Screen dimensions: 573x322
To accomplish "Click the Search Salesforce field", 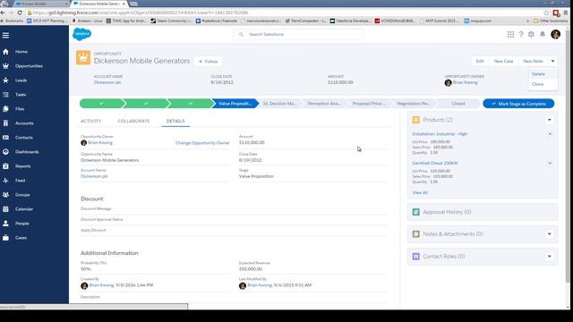I will pos(298,34).
